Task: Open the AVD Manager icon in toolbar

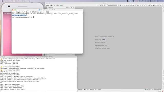Action: [156, 5]
